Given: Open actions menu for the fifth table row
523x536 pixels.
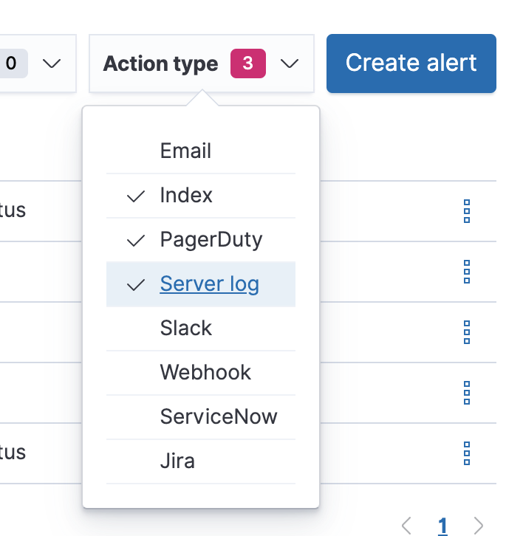Looking at the screenshot, I should click(x=466, y=453).
